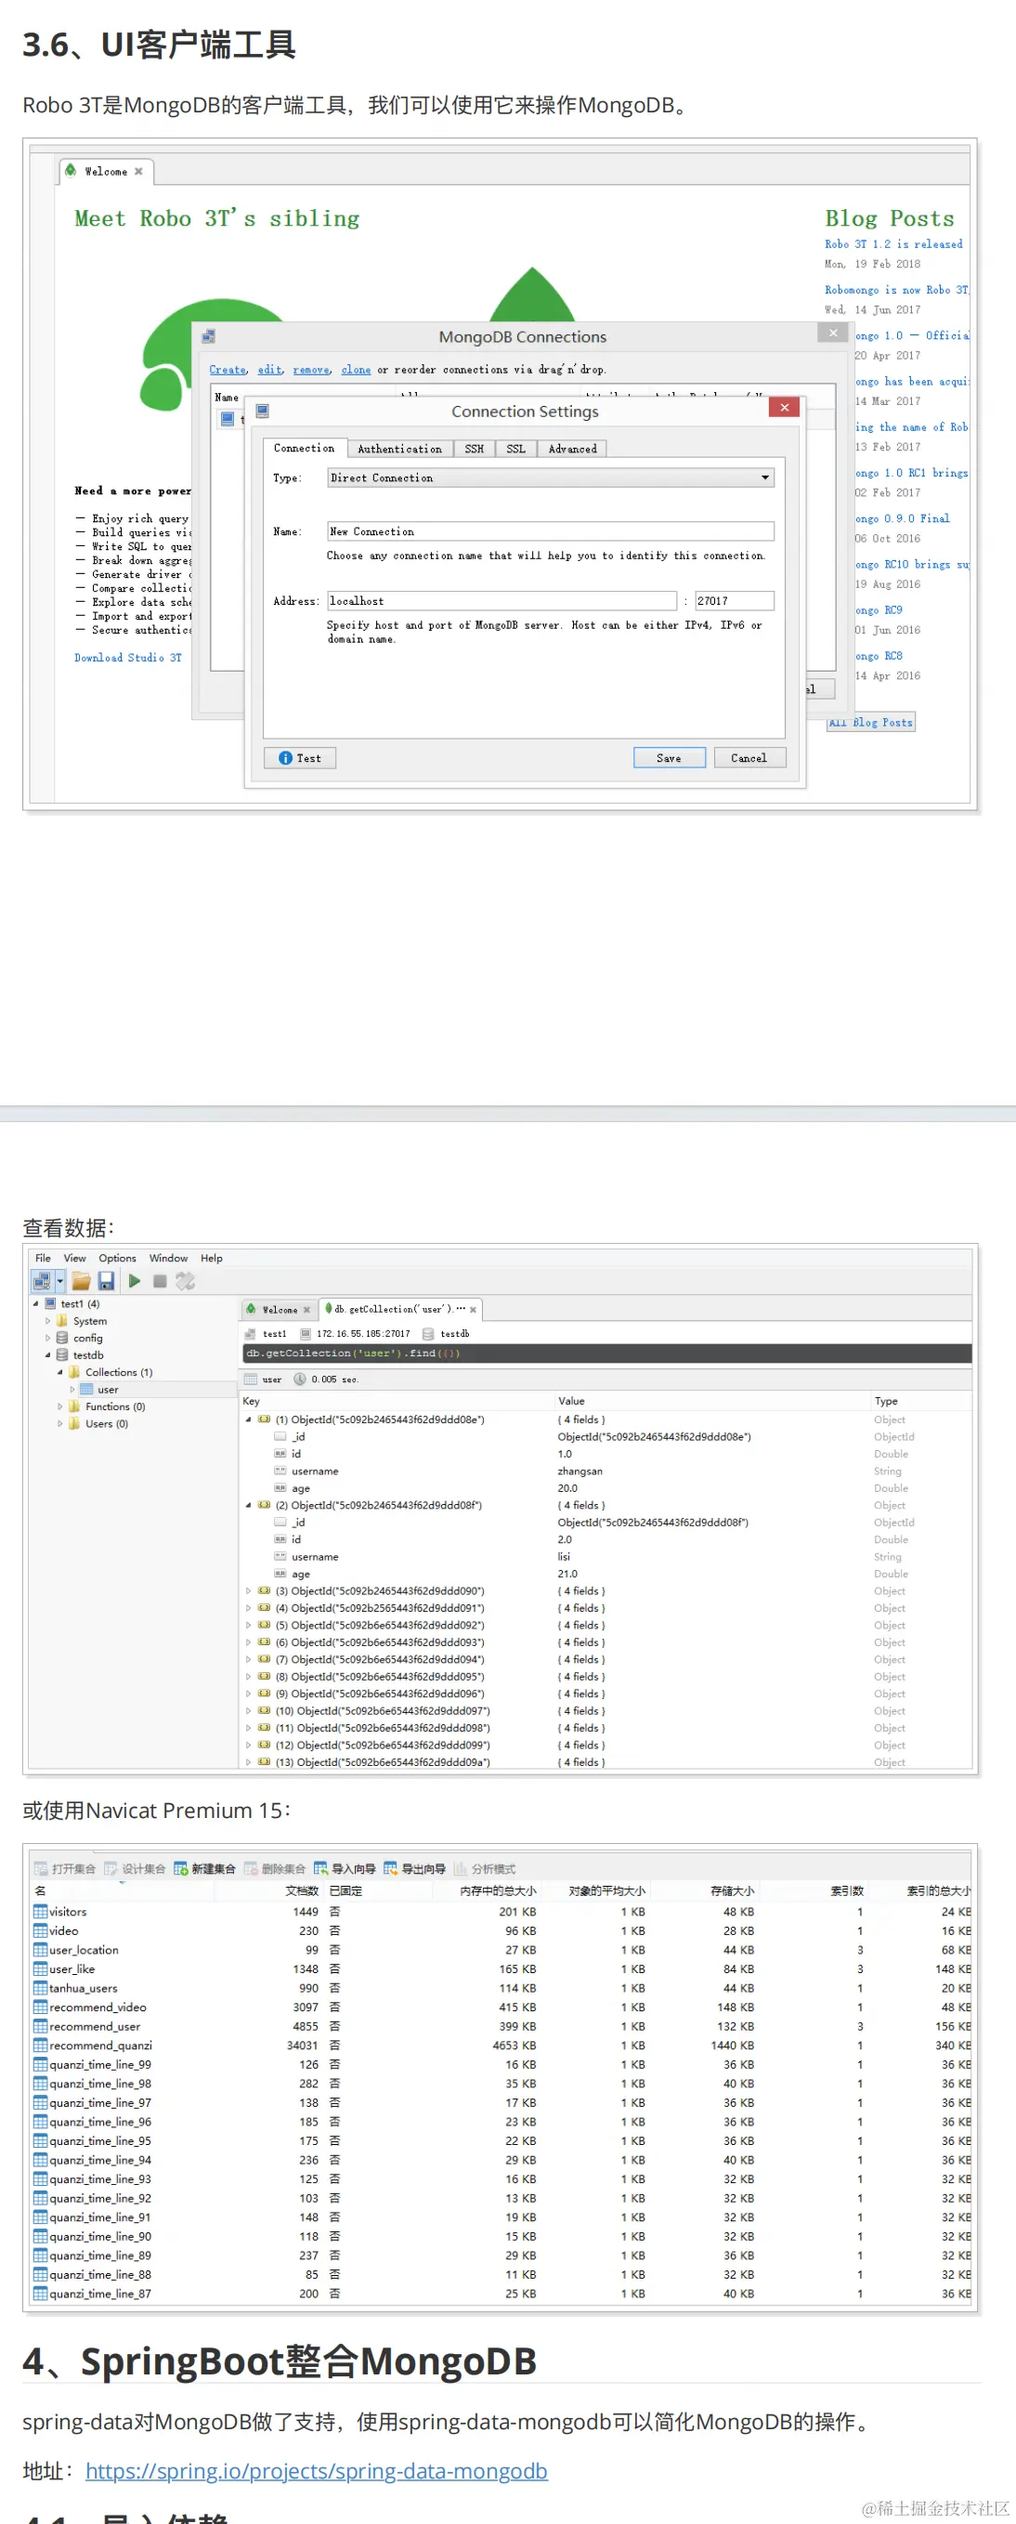Image resolution: width=1016 pixels, height=2524 pixels.
Task: Click the Name field containing New Connection
Action: [x=551, y=531]
